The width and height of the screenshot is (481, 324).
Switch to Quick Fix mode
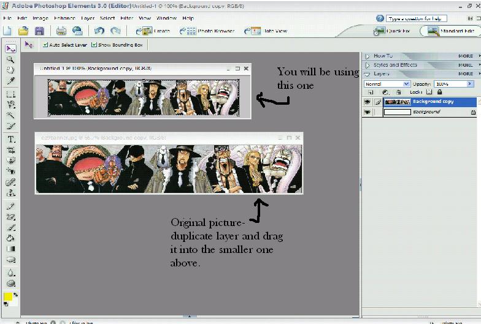(391, 31)
